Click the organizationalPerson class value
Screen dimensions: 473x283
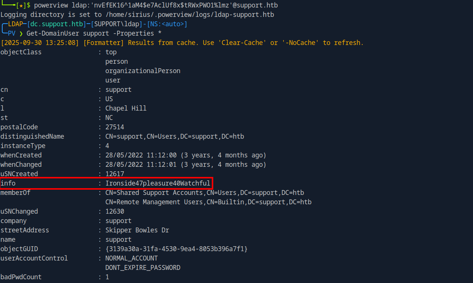143,71
